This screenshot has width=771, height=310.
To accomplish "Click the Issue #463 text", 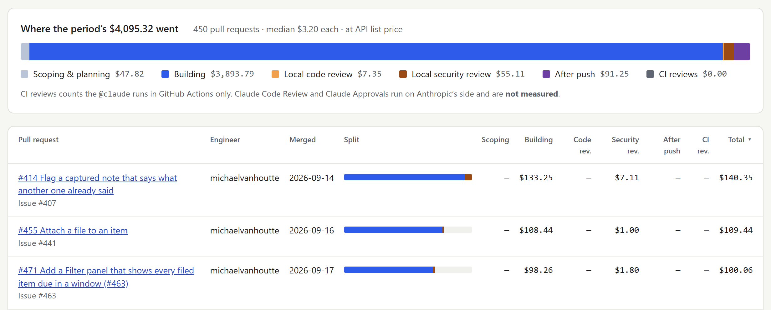I will click(x=37, y=296).
